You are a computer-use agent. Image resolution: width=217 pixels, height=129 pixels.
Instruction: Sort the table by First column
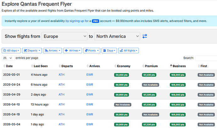point(203,66)
